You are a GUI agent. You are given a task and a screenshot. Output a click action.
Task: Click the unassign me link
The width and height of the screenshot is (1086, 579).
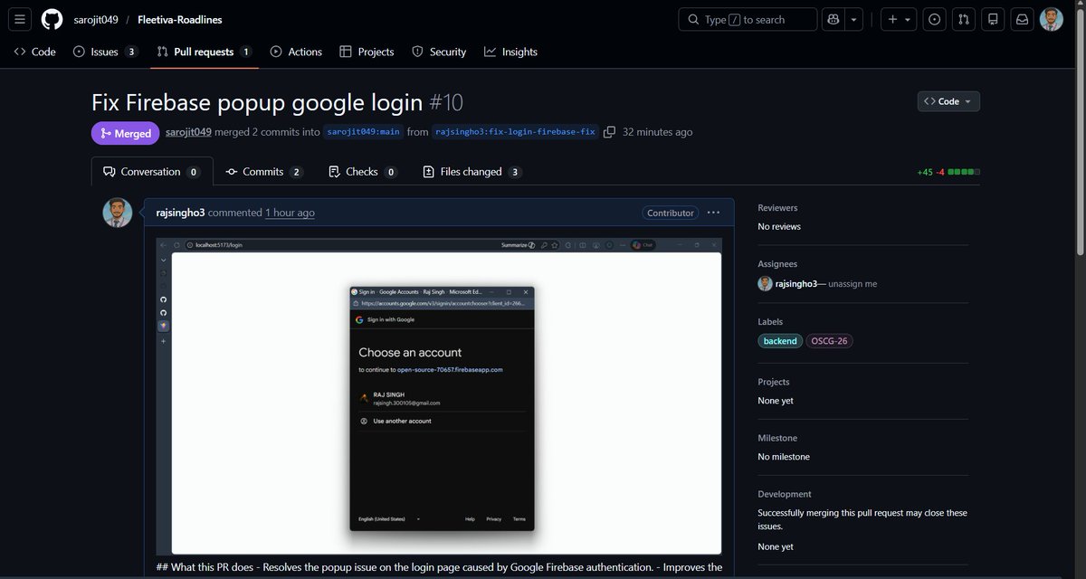coord(853,284)
